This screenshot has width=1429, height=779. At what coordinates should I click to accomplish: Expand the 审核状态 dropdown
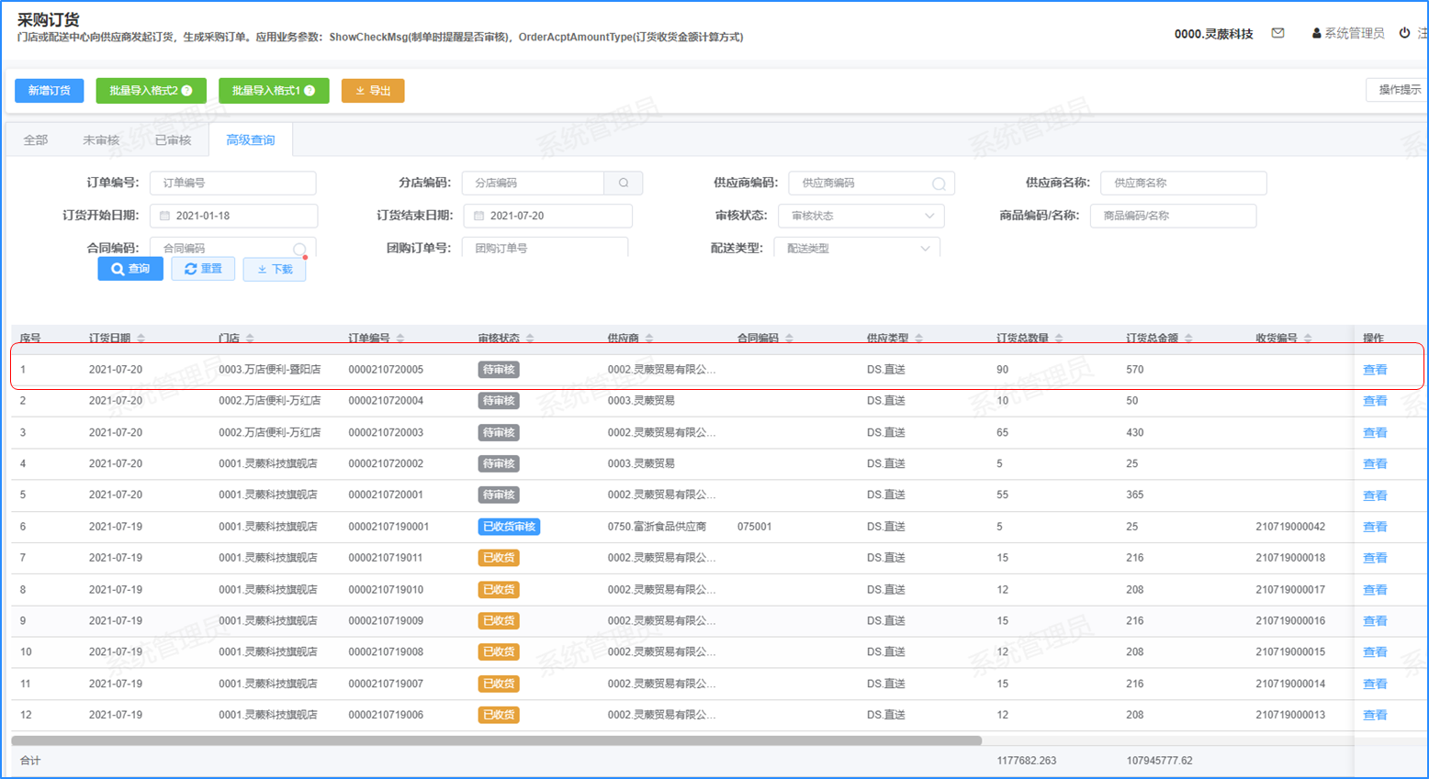pyautogui.click(x=928, y=217)
